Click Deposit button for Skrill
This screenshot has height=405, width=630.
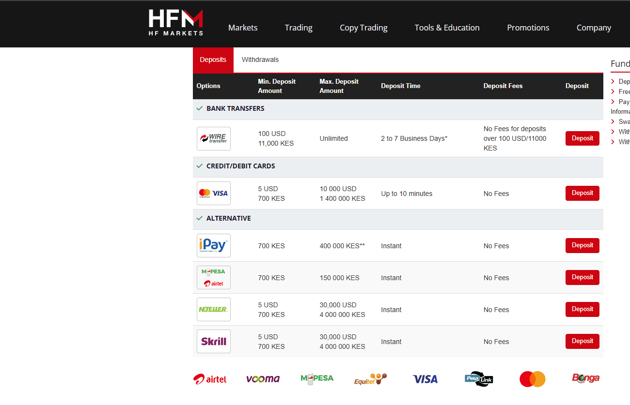point(582,341)
